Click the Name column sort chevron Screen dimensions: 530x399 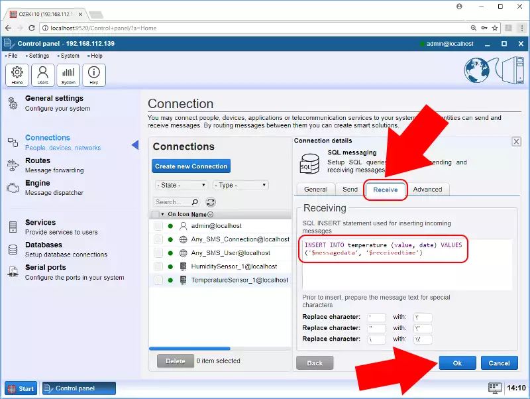[x=210, y=214]
